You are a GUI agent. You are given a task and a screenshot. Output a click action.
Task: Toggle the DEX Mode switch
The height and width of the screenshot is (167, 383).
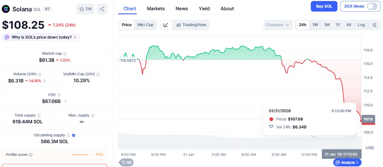[x=372, y=6]
